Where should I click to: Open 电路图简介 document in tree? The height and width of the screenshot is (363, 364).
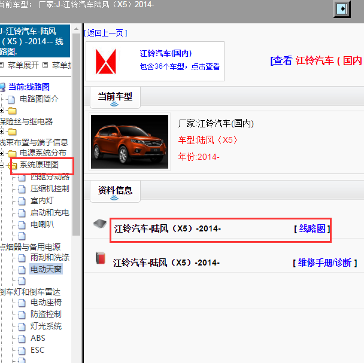point(39,99)
